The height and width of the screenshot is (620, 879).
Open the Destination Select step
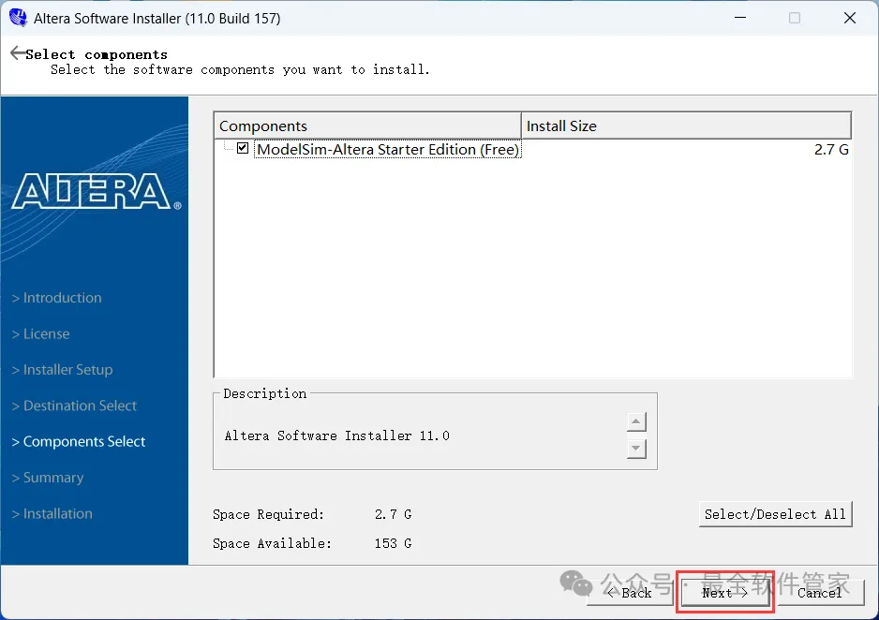[x=74, y=406]
